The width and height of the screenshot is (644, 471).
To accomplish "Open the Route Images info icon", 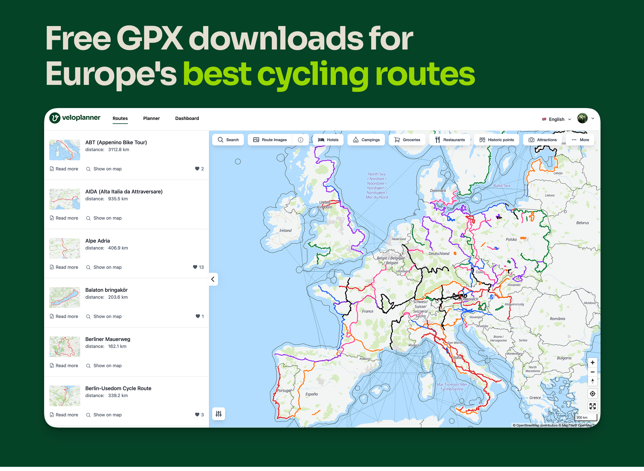I will click(300, 140).
